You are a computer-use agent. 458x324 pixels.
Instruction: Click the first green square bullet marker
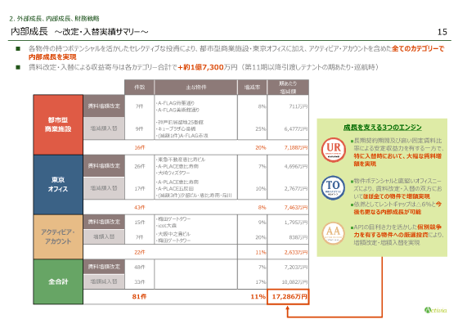pyautogui.click(x=18, y=48)
